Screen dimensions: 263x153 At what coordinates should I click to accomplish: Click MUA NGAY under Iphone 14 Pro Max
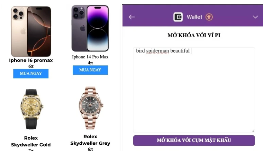90,70
